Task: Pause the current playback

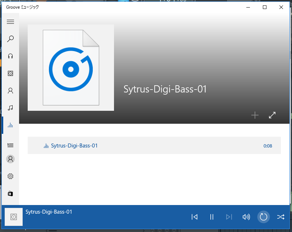Action: 212,217
